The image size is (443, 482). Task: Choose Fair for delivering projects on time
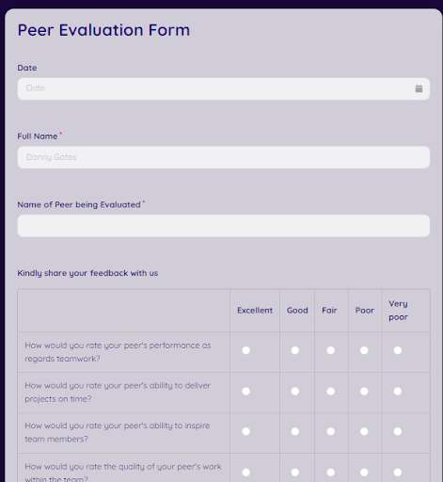pyautogui.click(x=331, y=392)
